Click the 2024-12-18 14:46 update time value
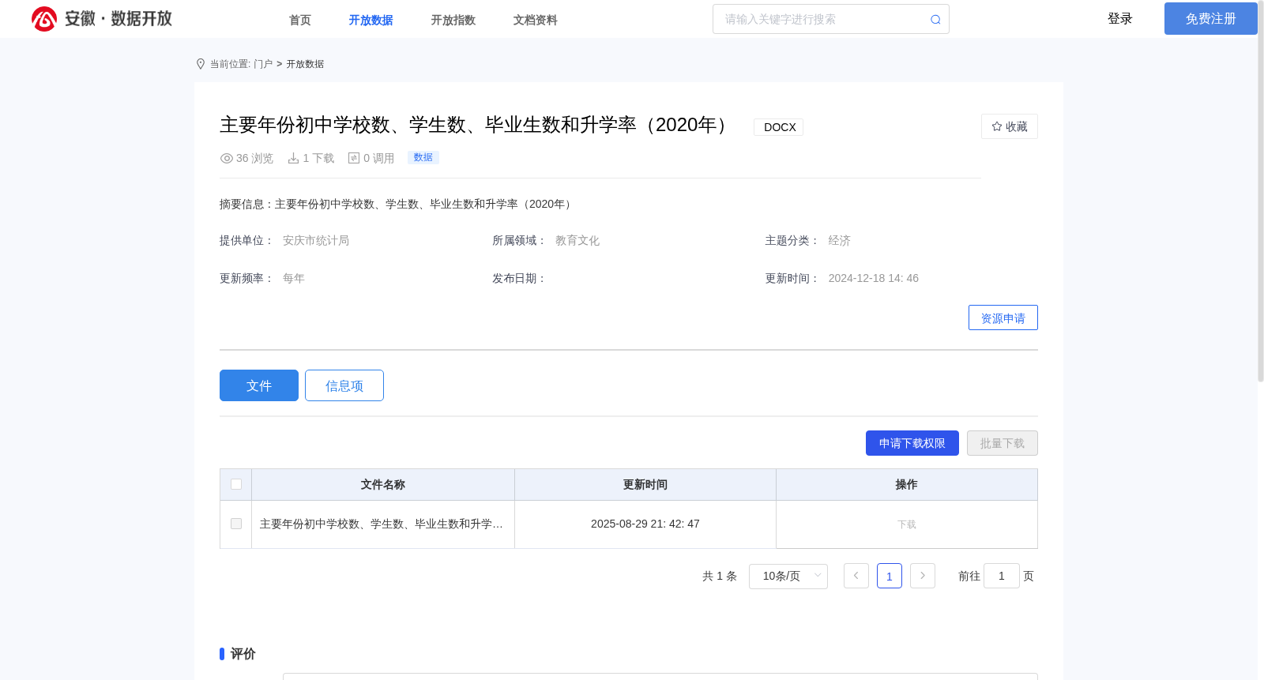Screen dimensions: 1264x680 click(873, 278)
